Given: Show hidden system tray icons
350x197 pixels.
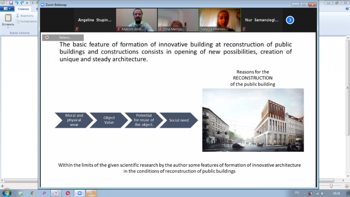Looking at the screenshot, I should (x=305, y=193).
